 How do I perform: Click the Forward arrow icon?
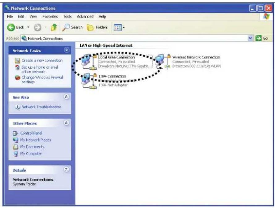click(x=37, y=28)
